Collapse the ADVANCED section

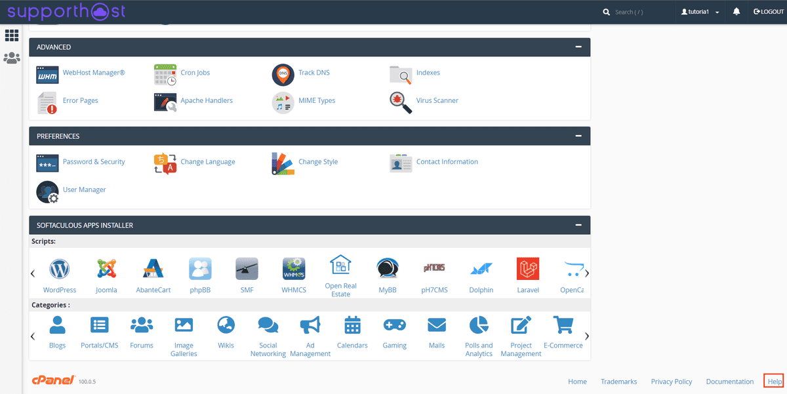click(578, 47)
